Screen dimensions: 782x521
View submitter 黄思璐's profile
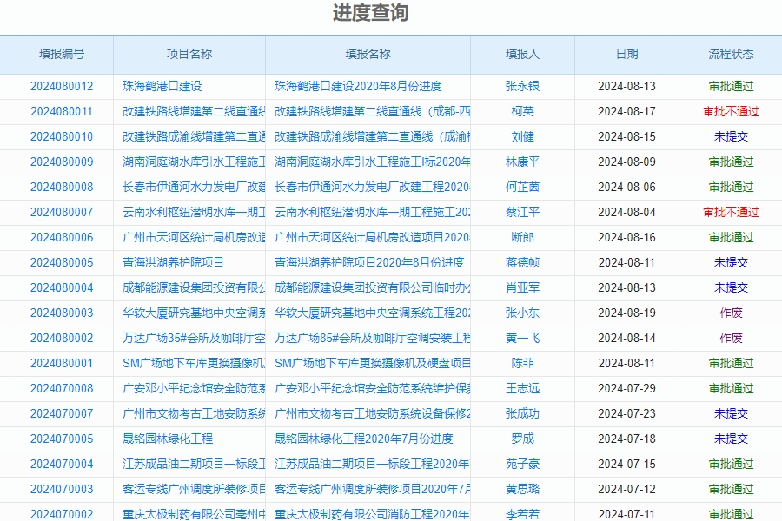[525, 489]
